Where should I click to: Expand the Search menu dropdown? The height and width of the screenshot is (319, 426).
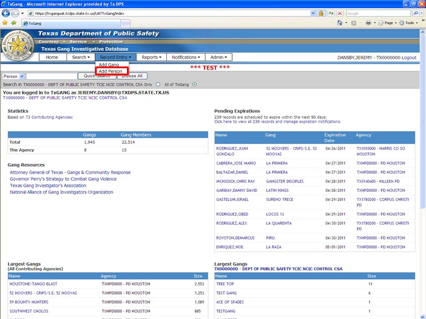coord(81,57)
